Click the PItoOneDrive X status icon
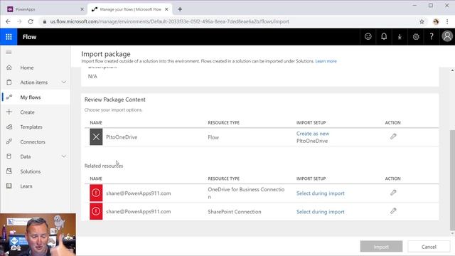The width and height of the screenshot is (455, 256). pyautogui.click(x=96, y=137)
